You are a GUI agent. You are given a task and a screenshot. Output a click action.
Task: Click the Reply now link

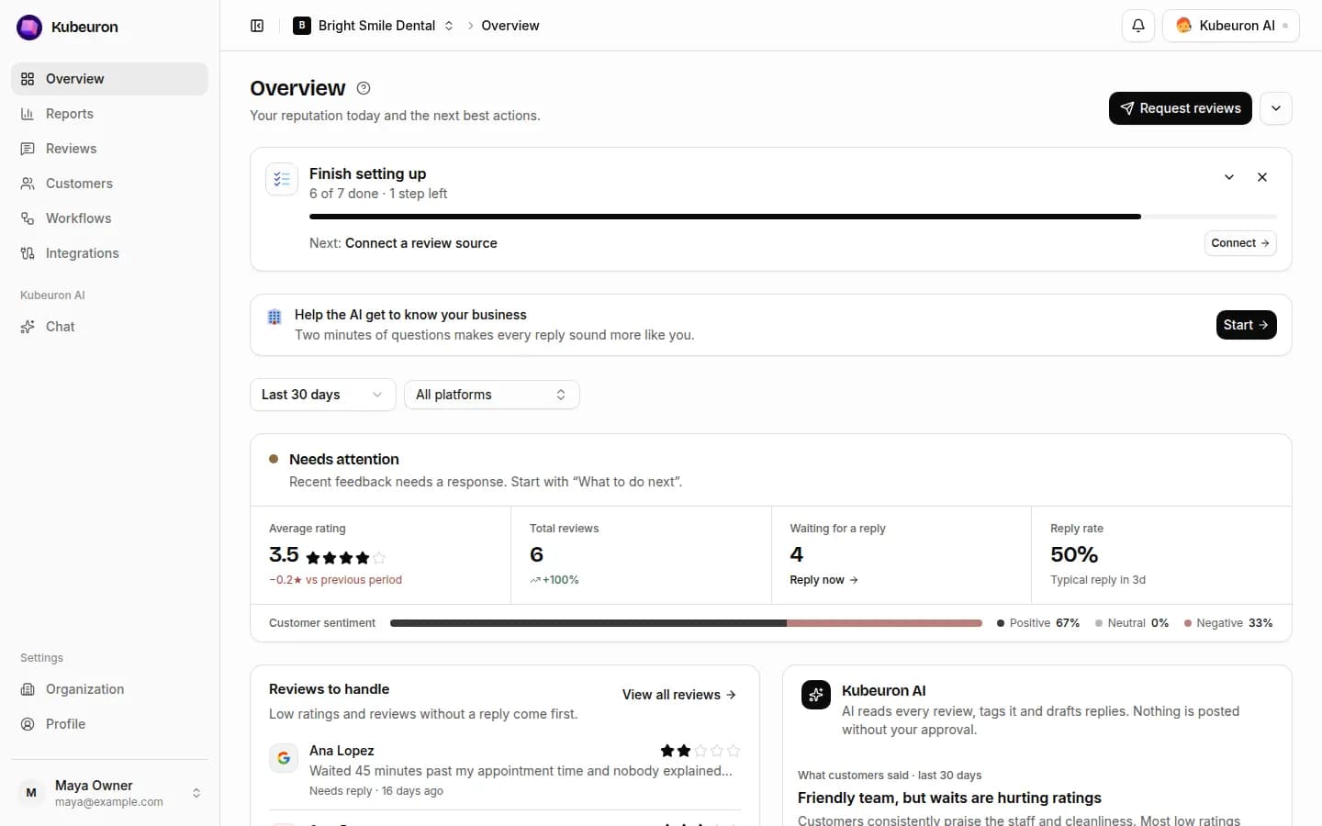tap(823, 580)
